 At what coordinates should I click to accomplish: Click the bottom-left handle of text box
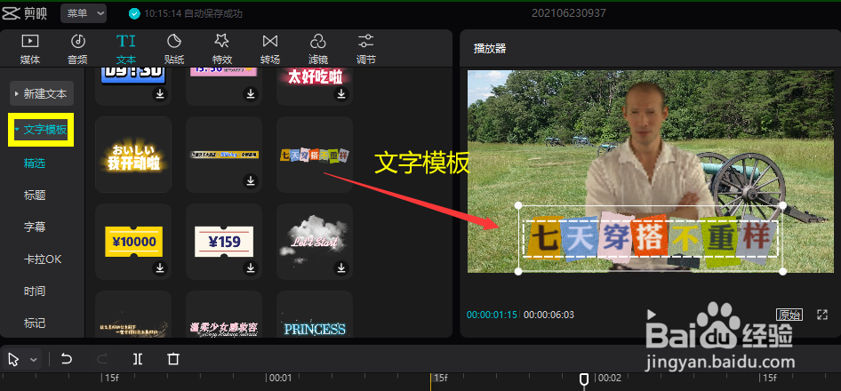[518, 271]
